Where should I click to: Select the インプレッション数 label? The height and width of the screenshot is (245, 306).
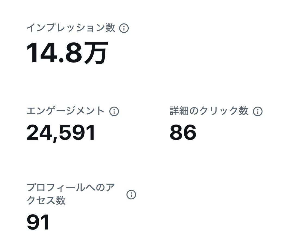click(71, 28)
